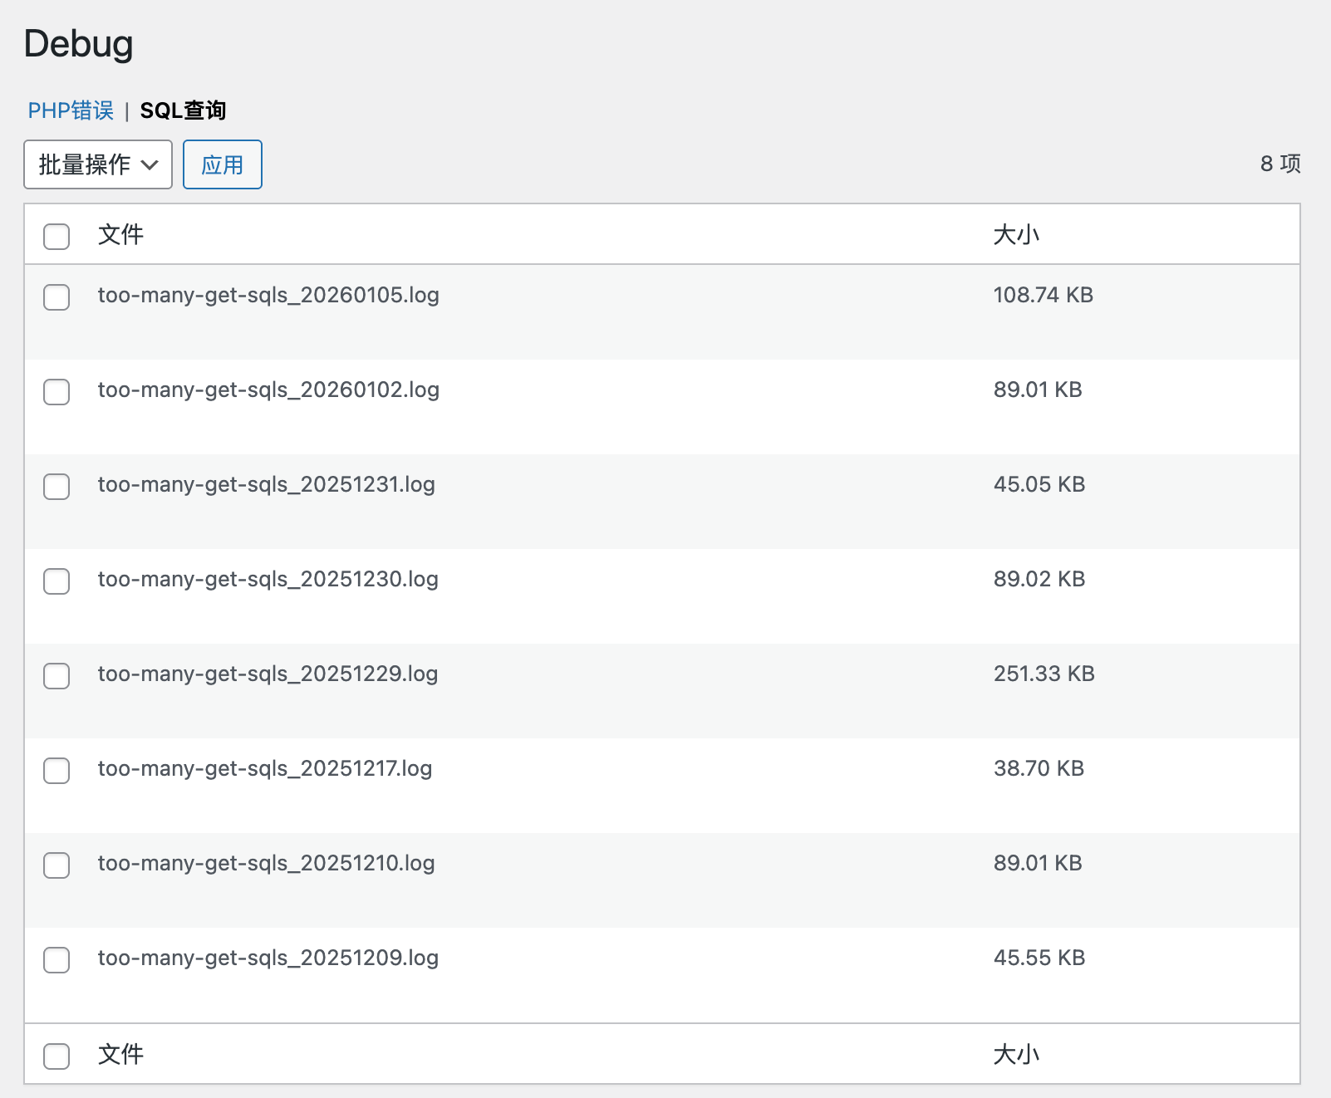Check the box for too-many-get-sqls_20251230.log
1331x1098 pixels.
(56, 581)
